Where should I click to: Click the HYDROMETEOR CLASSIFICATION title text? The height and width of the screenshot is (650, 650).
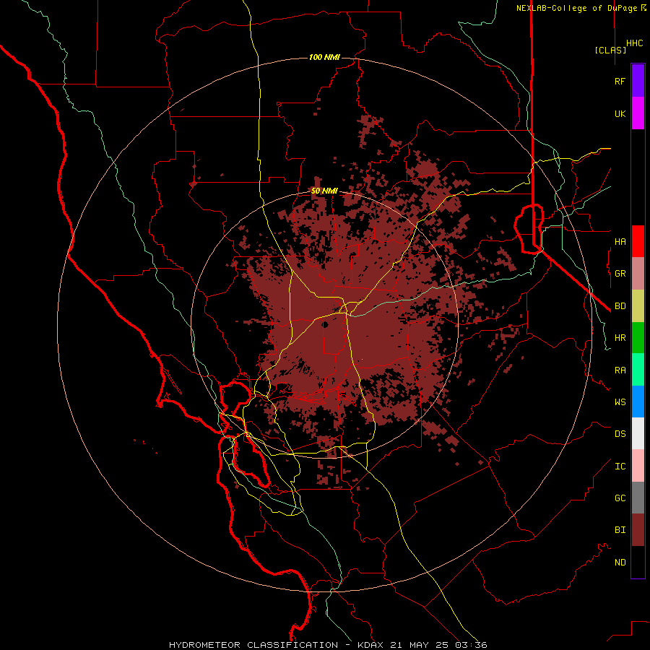click(x=253, y=645)
